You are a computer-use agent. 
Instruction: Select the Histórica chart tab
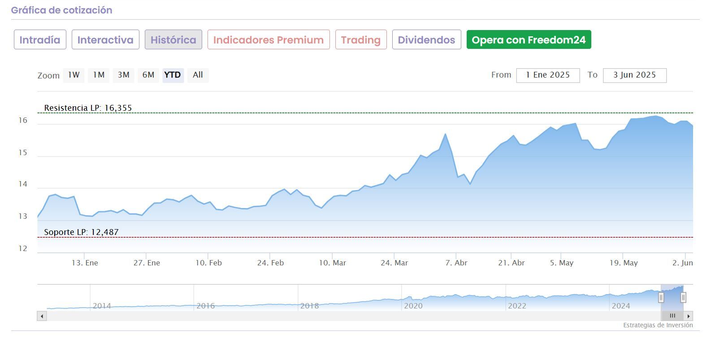pyautogui.click(x=173, y=40)
